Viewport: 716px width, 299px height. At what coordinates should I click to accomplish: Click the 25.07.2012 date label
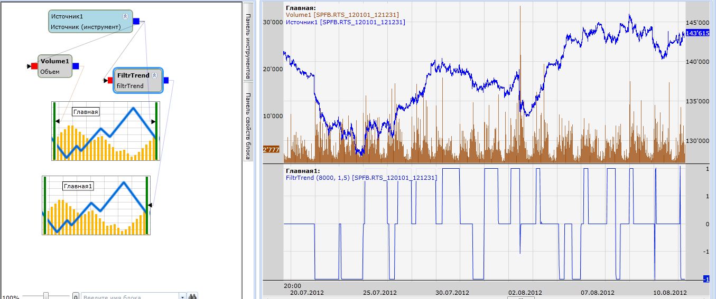(380, 292)
